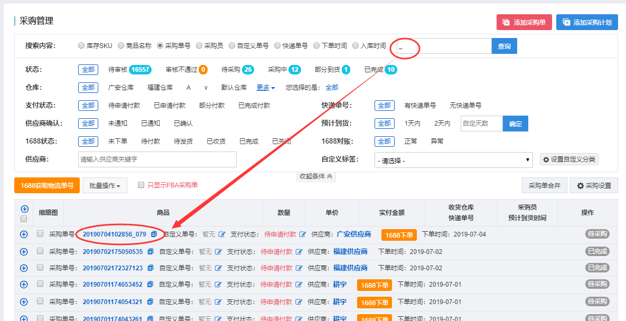Edit payment status for order 20190704102856_079
The height and width of the screenshot is (321, 626).
(x=303, y=234)
